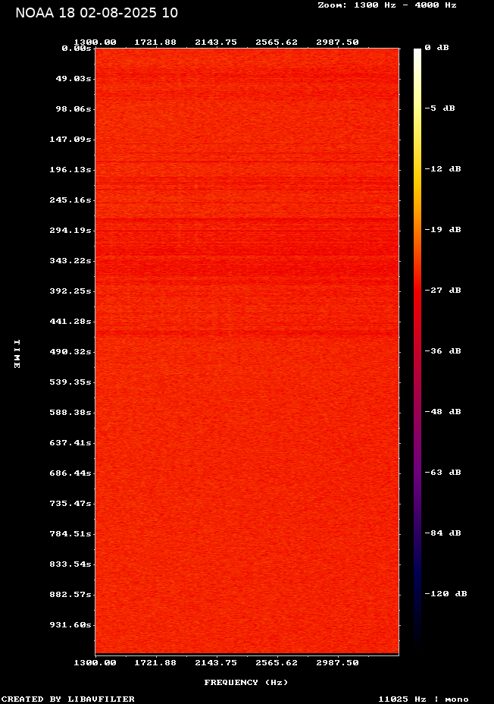Select the -63 dB color legend label

[x=442, y=473]
